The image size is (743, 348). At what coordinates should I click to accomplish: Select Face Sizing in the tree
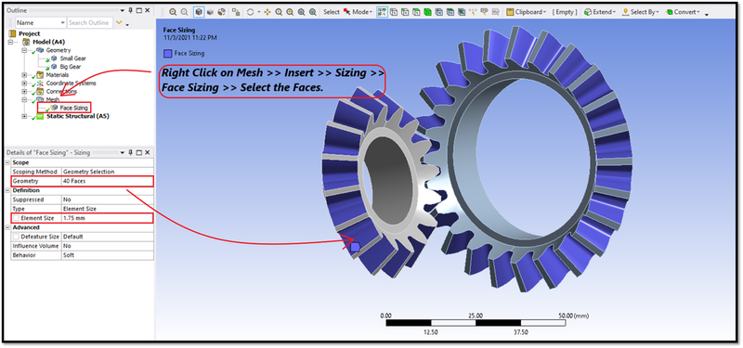click(73, 108)
